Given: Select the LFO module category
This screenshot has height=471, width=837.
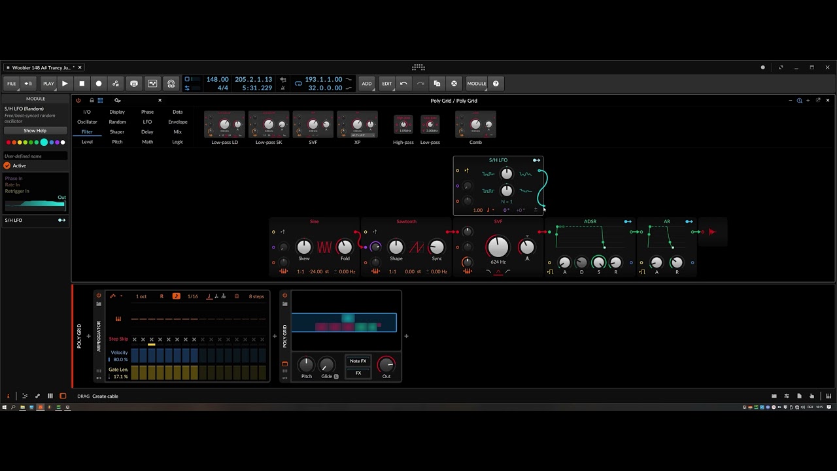Looking at the screenshot, I should [x=147, y=122].
